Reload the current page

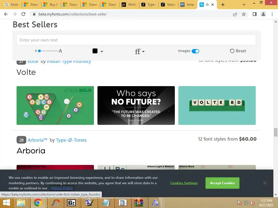23,14
